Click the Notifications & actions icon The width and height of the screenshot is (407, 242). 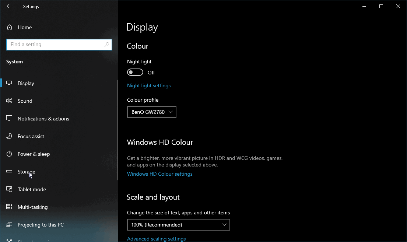[10, 119]
